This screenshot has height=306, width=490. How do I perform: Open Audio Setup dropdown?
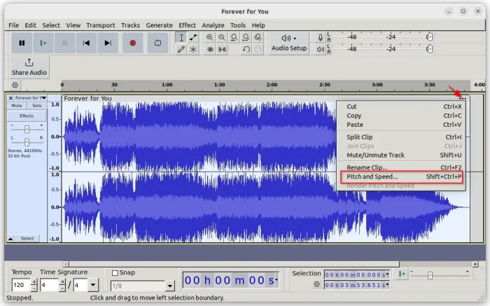[289, 43]
